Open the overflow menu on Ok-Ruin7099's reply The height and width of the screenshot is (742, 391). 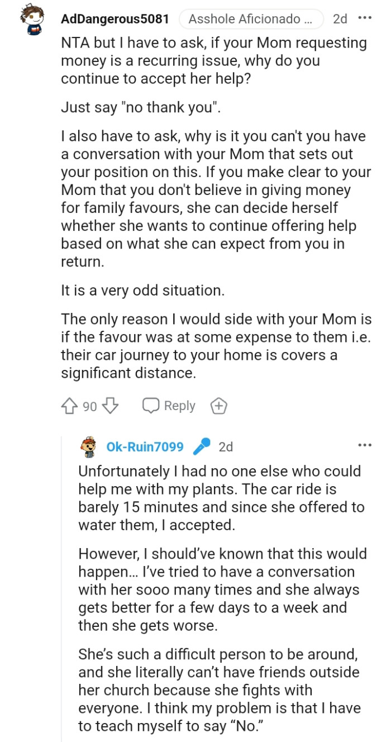364,444
